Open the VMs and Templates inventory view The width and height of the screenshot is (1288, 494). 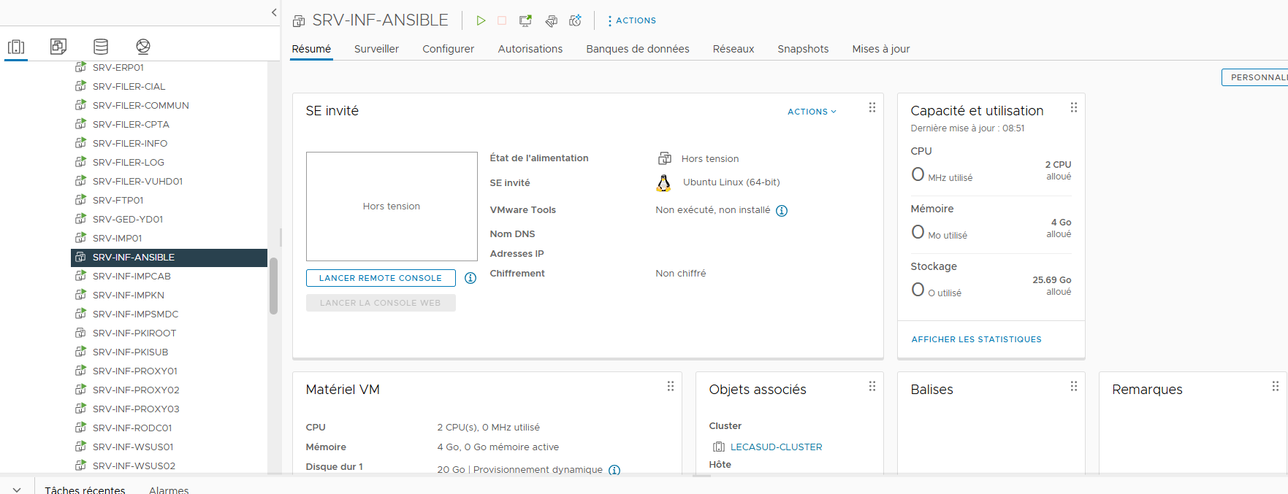point(58,47)
